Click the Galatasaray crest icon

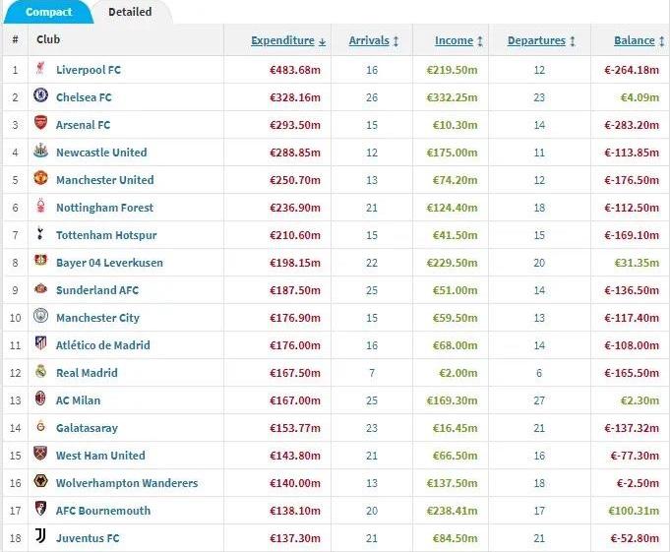tap(40, 426)
